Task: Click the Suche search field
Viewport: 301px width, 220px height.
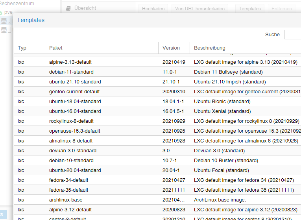Action: 293,35
